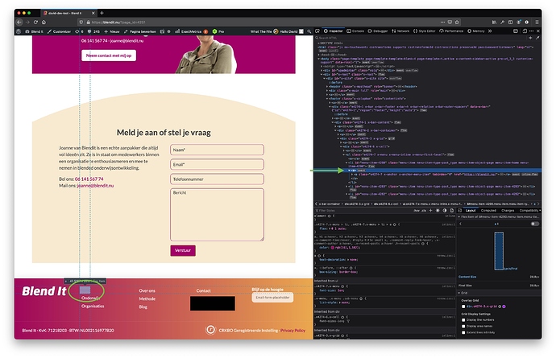Open a new browser tab
This screenshot has width=556, height=358.
(x=102, y=13)
